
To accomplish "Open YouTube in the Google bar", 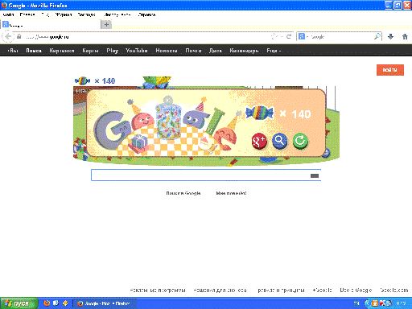I will click(x=137, y=51).
